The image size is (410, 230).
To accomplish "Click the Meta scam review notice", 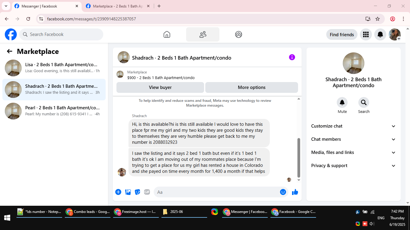I will click(205, 103).
